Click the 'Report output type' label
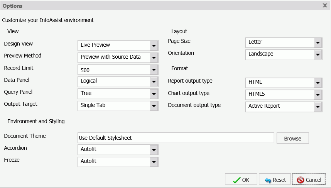Viewport: 331px width, 188px height. point(190,81)
